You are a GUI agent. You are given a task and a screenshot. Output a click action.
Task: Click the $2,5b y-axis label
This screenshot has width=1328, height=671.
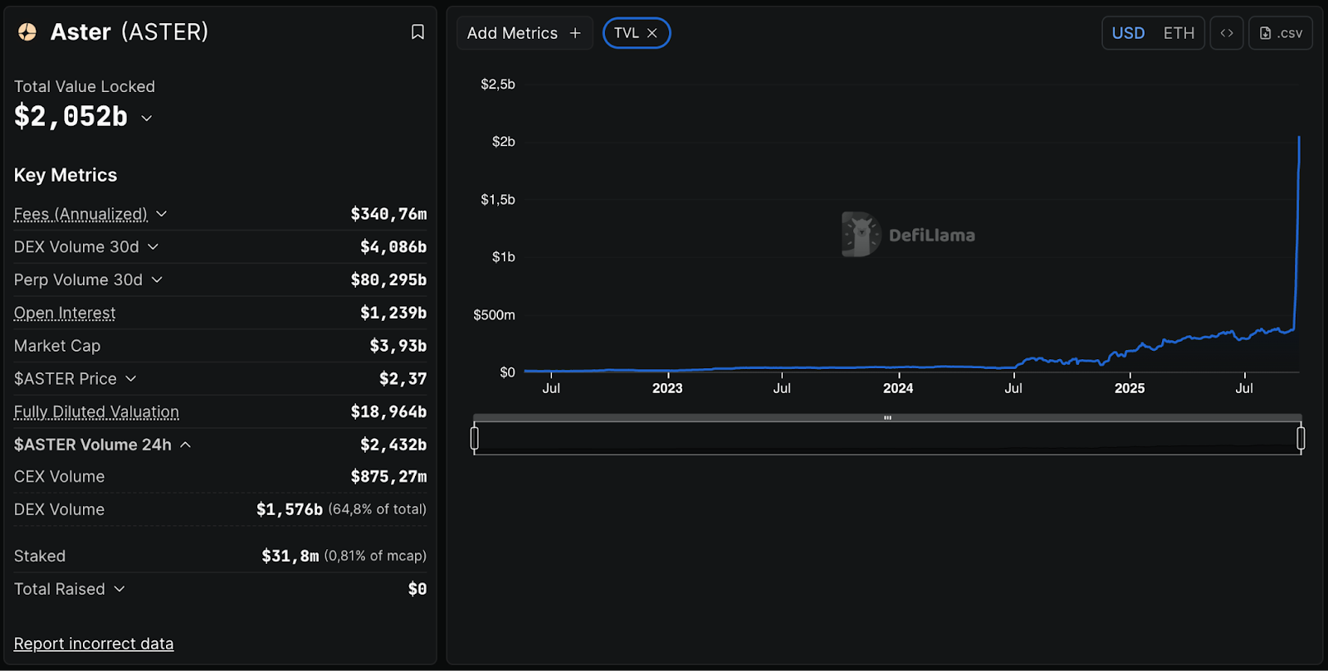click(x=498, y=85)
